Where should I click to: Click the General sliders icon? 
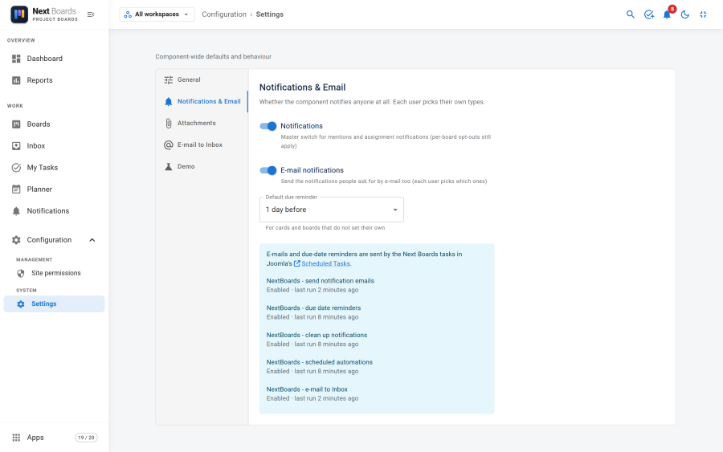(x=169, y=79)
